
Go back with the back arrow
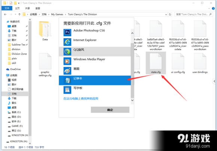5,14
